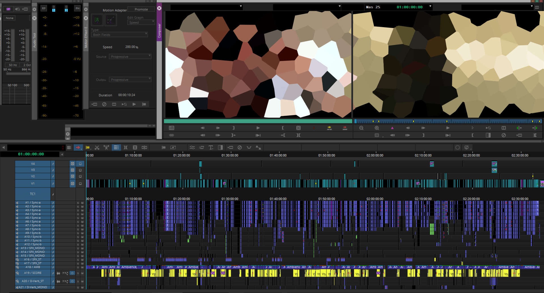Click the gang link icon under source monitor
Screen dimensions: 544x293
(x=171, y=135)
